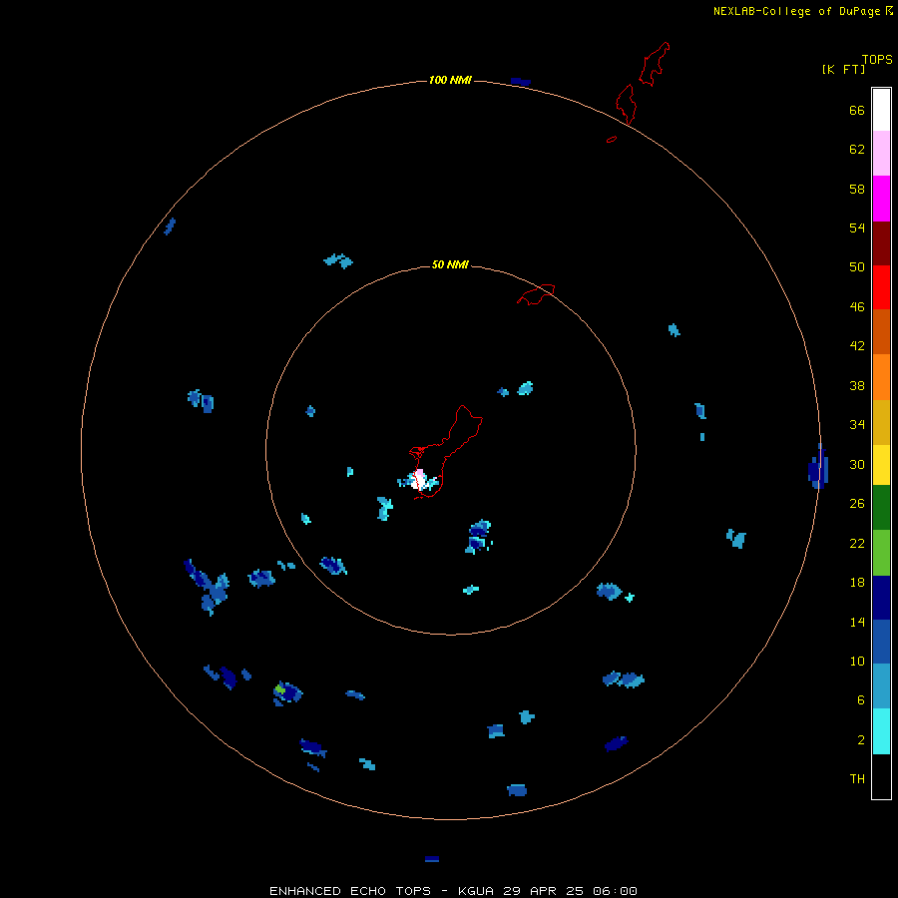
Task: Select the bright red legend color band
Action: pyautogui.click(x=881, y=287)
